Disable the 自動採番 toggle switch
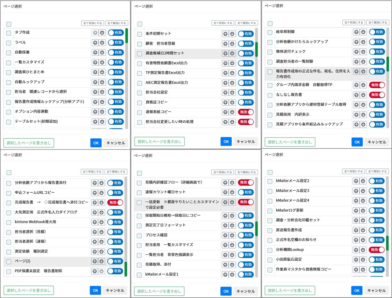 [x=116, y=52]
